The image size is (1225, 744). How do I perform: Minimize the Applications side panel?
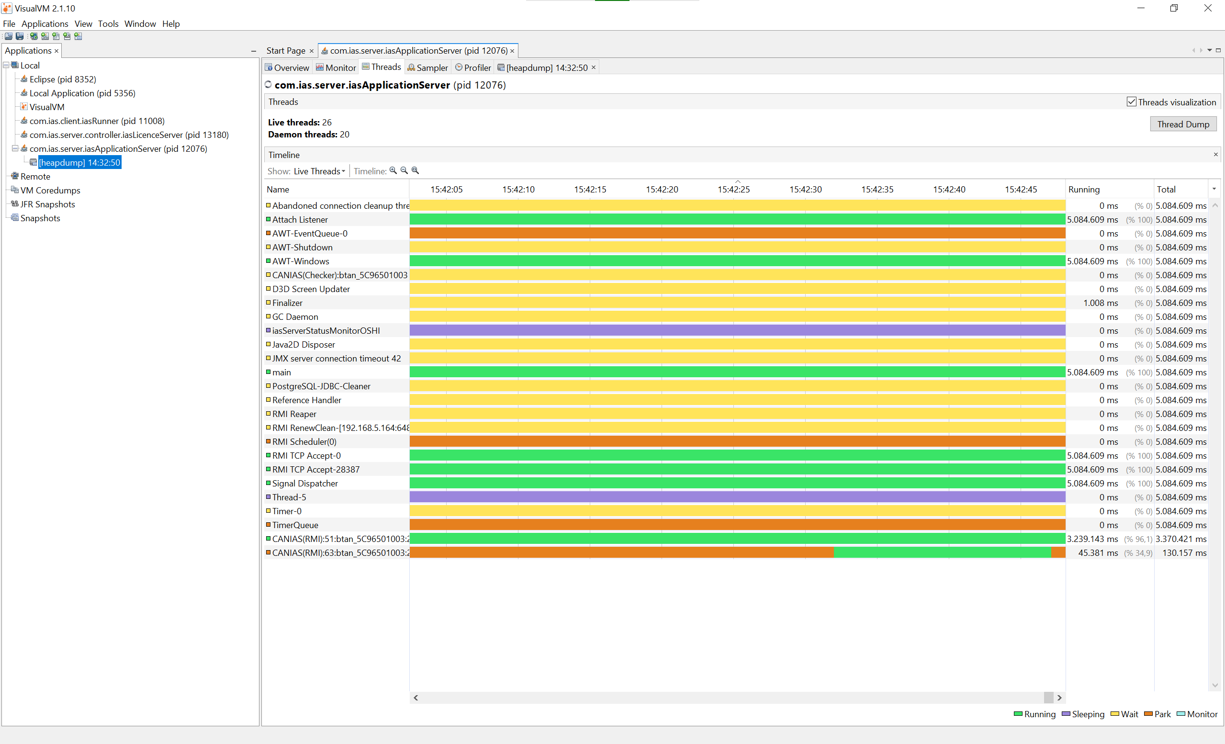coord(254,51)
